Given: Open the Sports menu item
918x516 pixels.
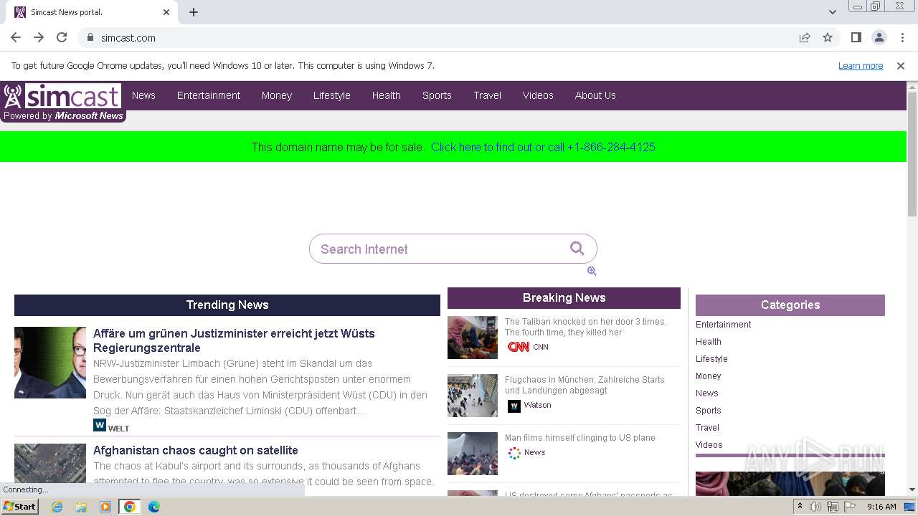Looking at the screenshot, I should [x=437, y=95].
